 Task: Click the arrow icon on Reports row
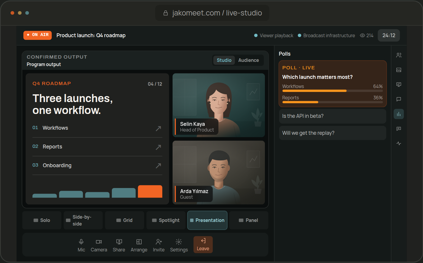(x=158, y=147)
